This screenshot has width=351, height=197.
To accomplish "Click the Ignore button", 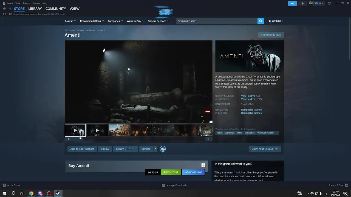I will pyautogui.click(x=146, y=149).
